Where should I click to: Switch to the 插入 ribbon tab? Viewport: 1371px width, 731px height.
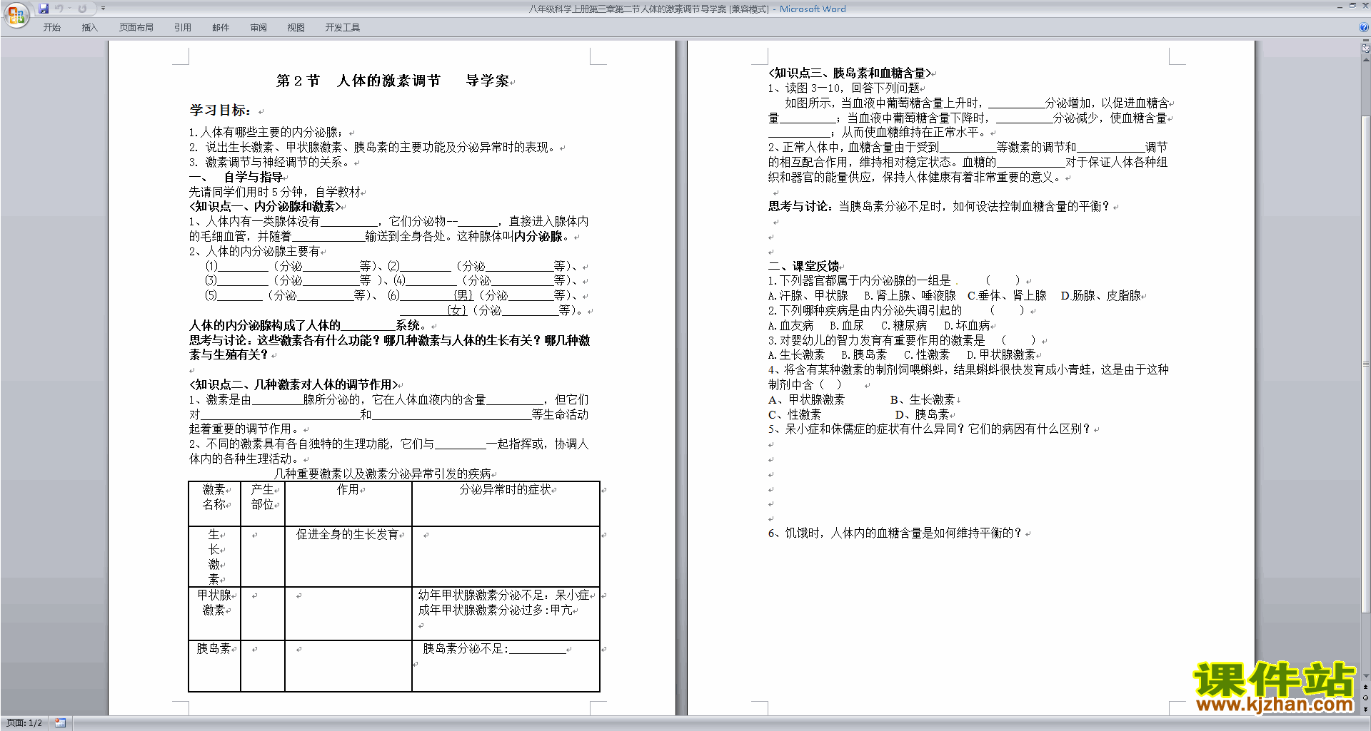point(89,27)
